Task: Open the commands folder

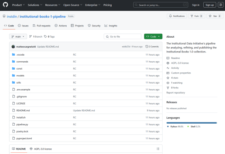Action: [x=22, y=62]
